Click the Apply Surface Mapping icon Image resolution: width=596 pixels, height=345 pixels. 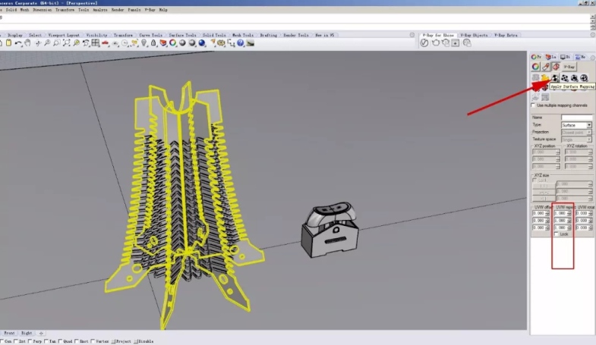click(554, 78)
